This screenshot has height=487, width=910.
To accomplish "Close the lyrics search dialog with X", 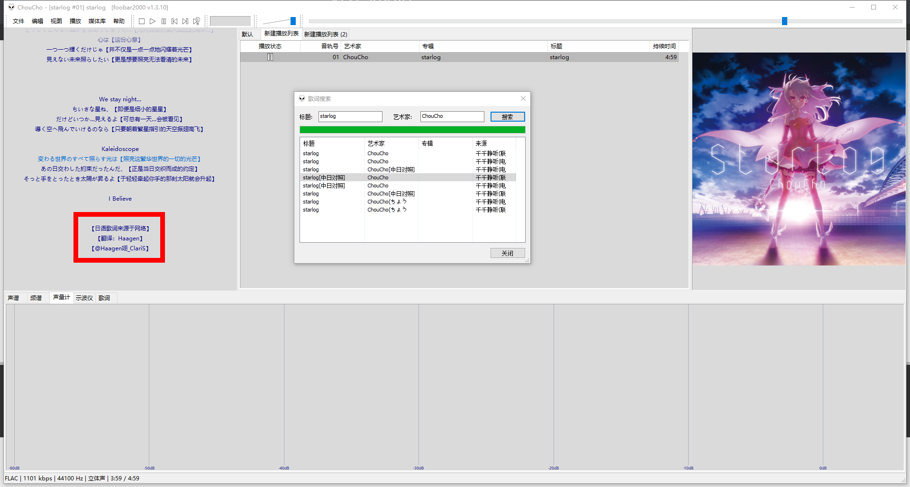I will 523,98.
